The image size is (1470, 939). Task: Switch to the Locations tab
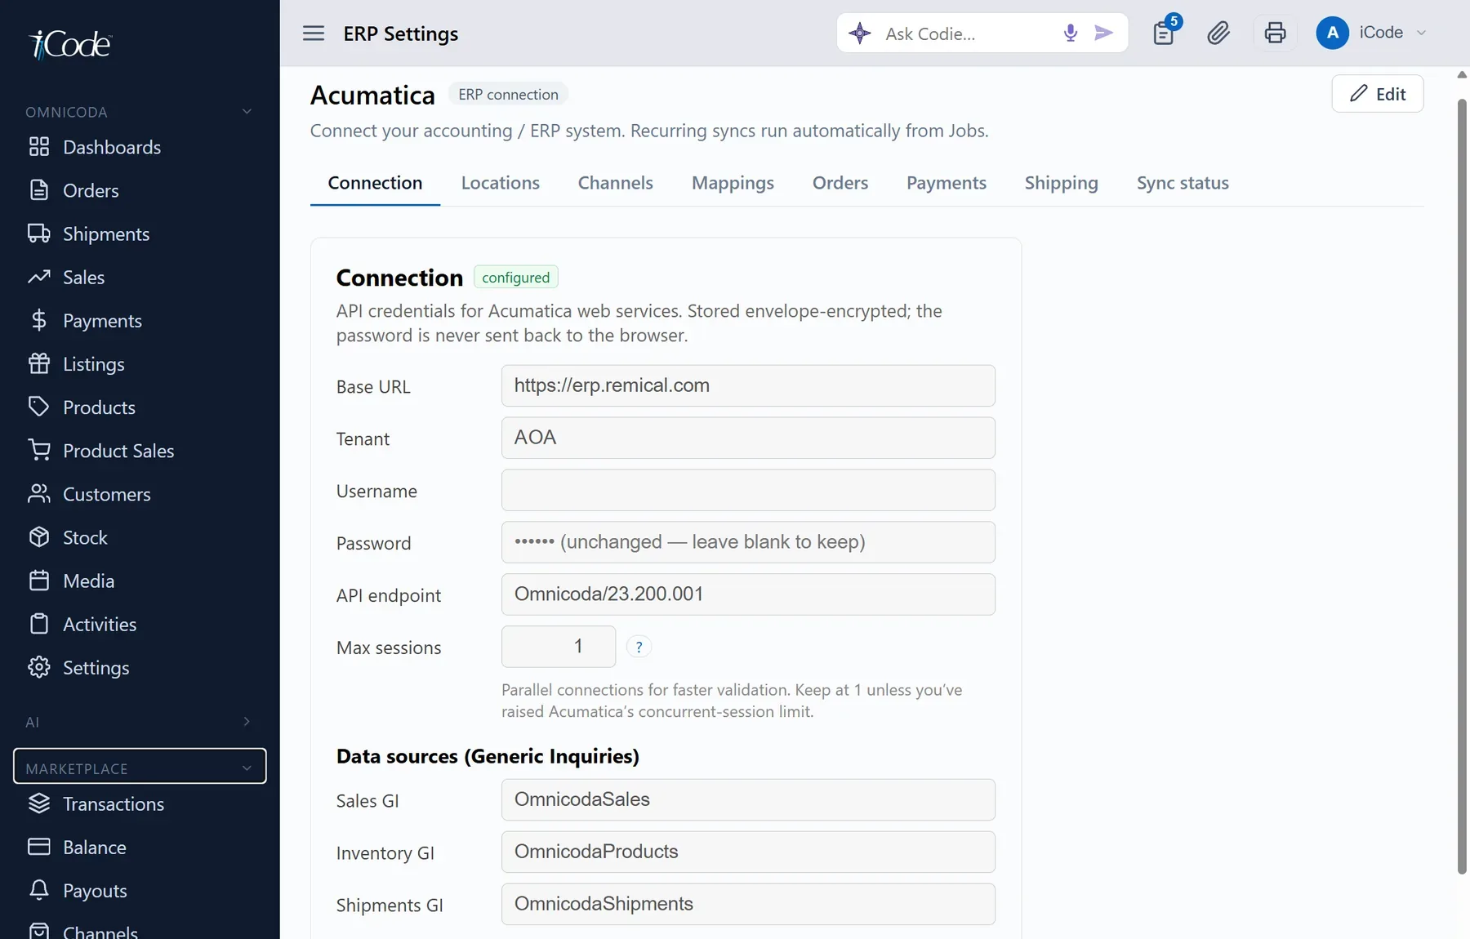(x=500, y=183)
